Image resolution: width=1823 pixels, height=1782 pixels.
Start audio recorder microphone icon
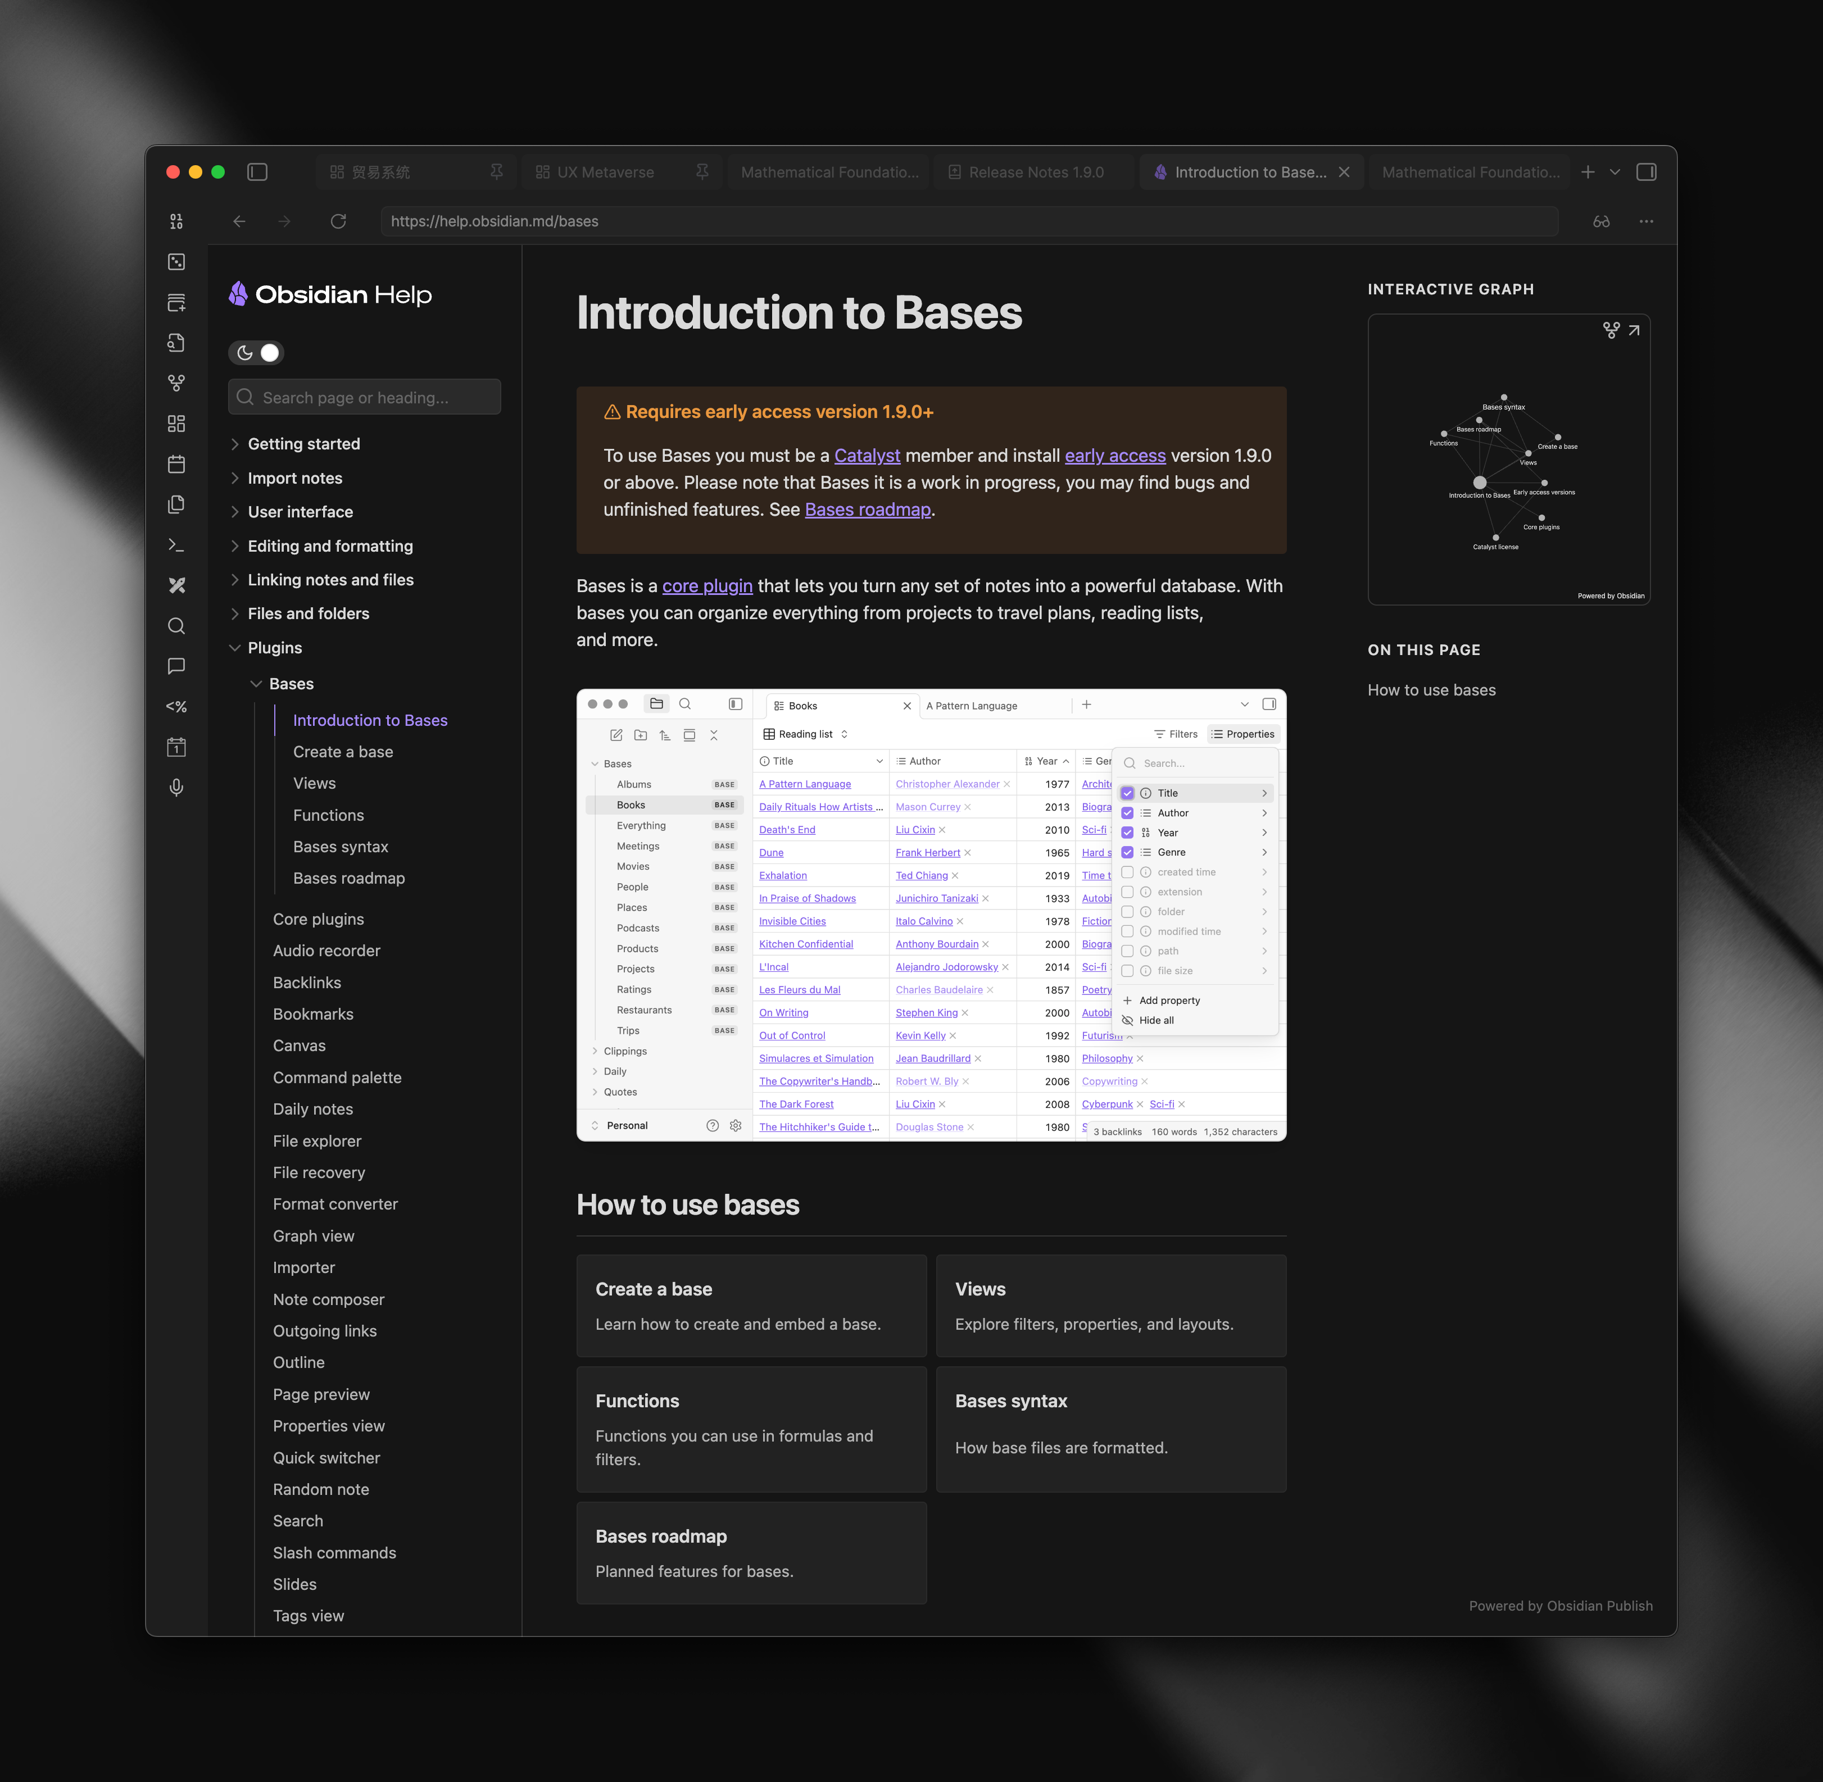176,788
